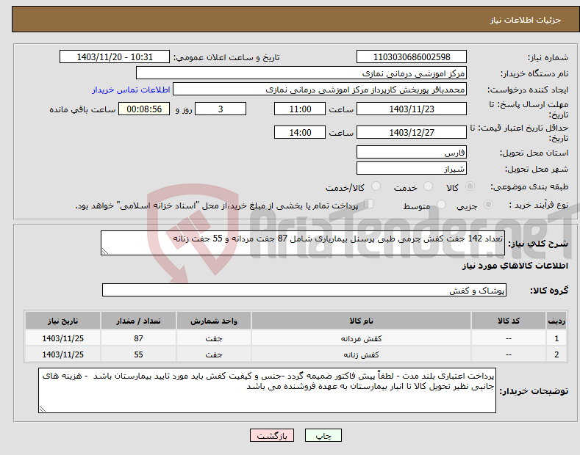The image size is (580, 455).
Task: Click the buyer organization name field
Action: coord(301,73)
